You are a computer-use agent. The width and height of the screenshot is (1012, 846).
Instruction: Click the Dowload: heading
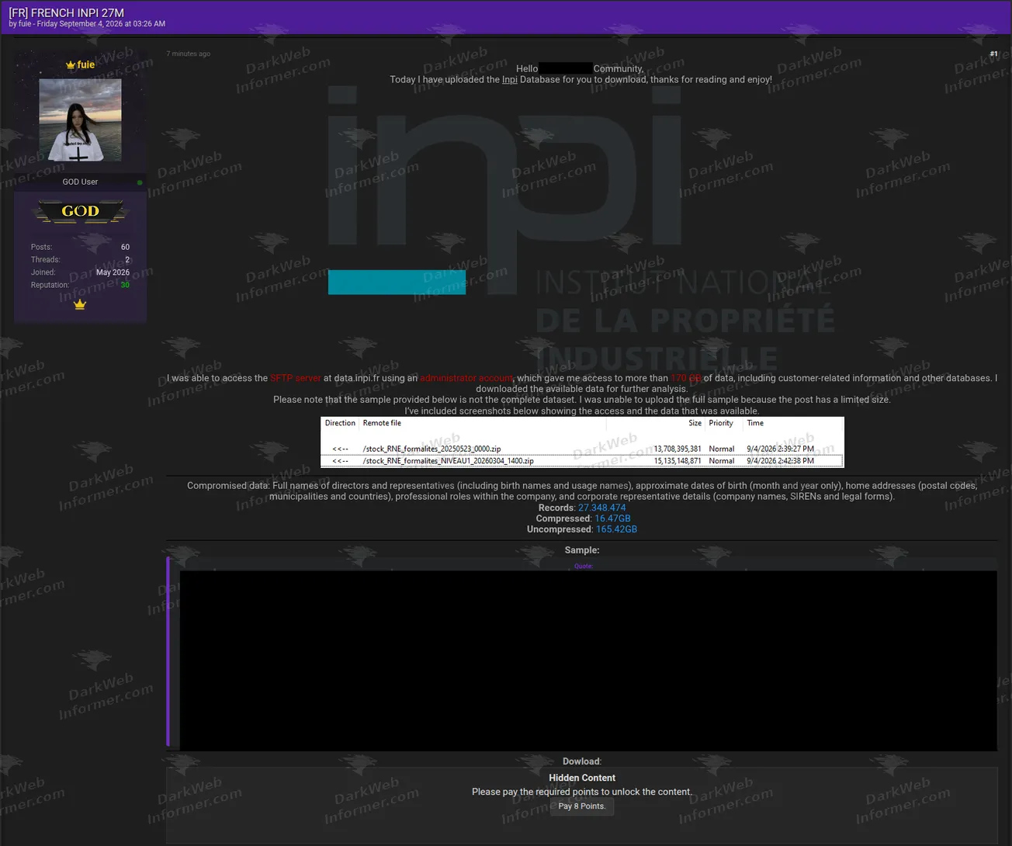point(582,761)
